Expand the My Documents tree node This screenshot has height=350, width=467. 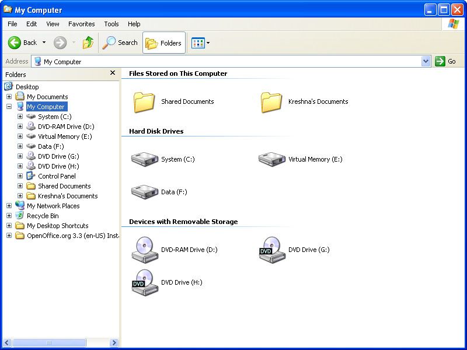9,96
